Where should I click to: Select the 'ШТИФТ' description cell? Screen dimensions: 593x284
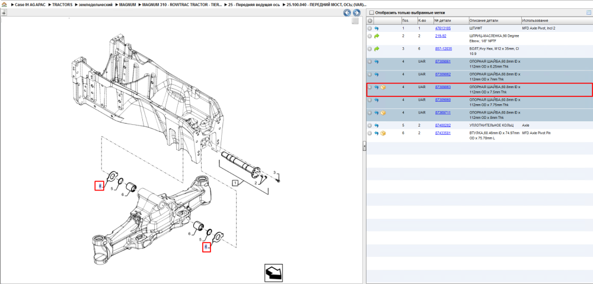(x=476, y=28)
